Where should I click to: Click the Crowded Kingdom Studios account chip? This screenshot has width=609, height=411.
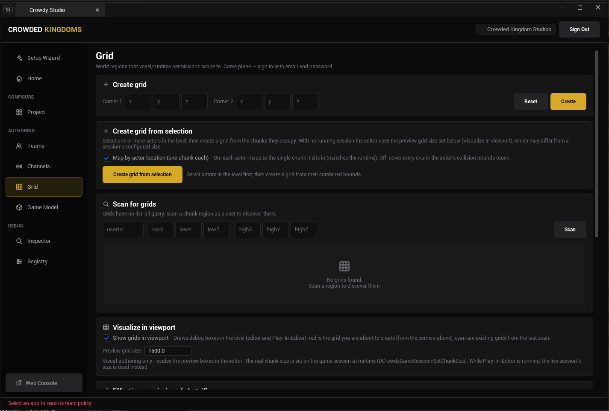point(516,29)
